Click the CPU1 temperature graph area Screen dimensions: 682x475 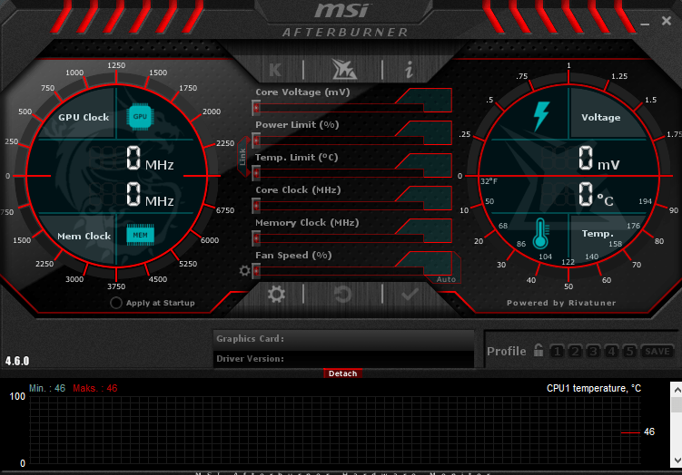335,430
